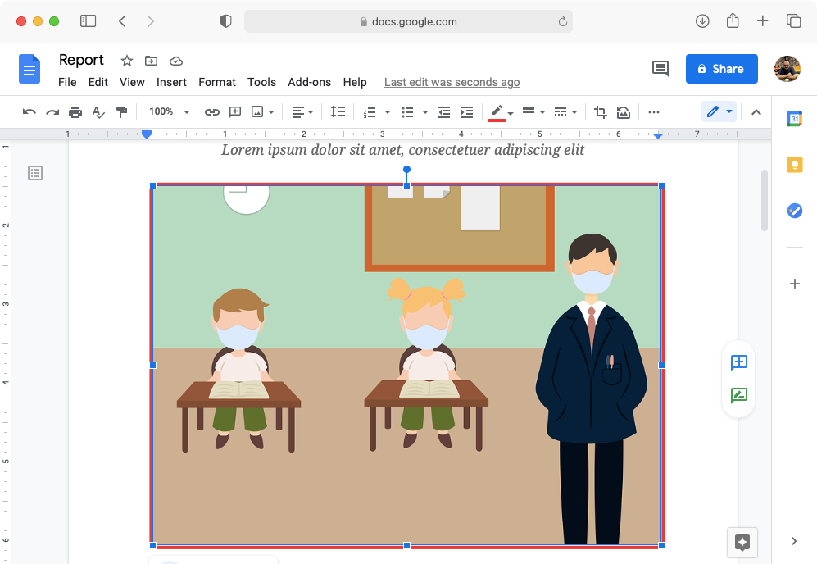Crop the classroom image
The height and width of the screenshot is (564, 817).
[x=600, y=111]
